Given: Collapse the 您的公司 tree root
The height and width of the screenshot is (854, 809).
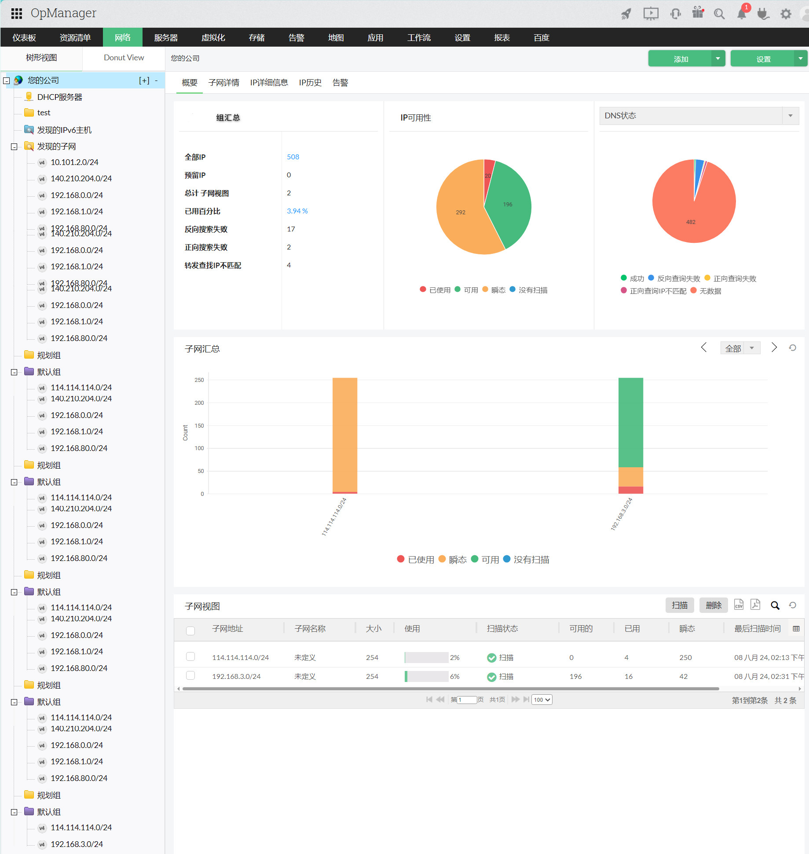Looking at the screenshot, I should (x=7, y=81).
